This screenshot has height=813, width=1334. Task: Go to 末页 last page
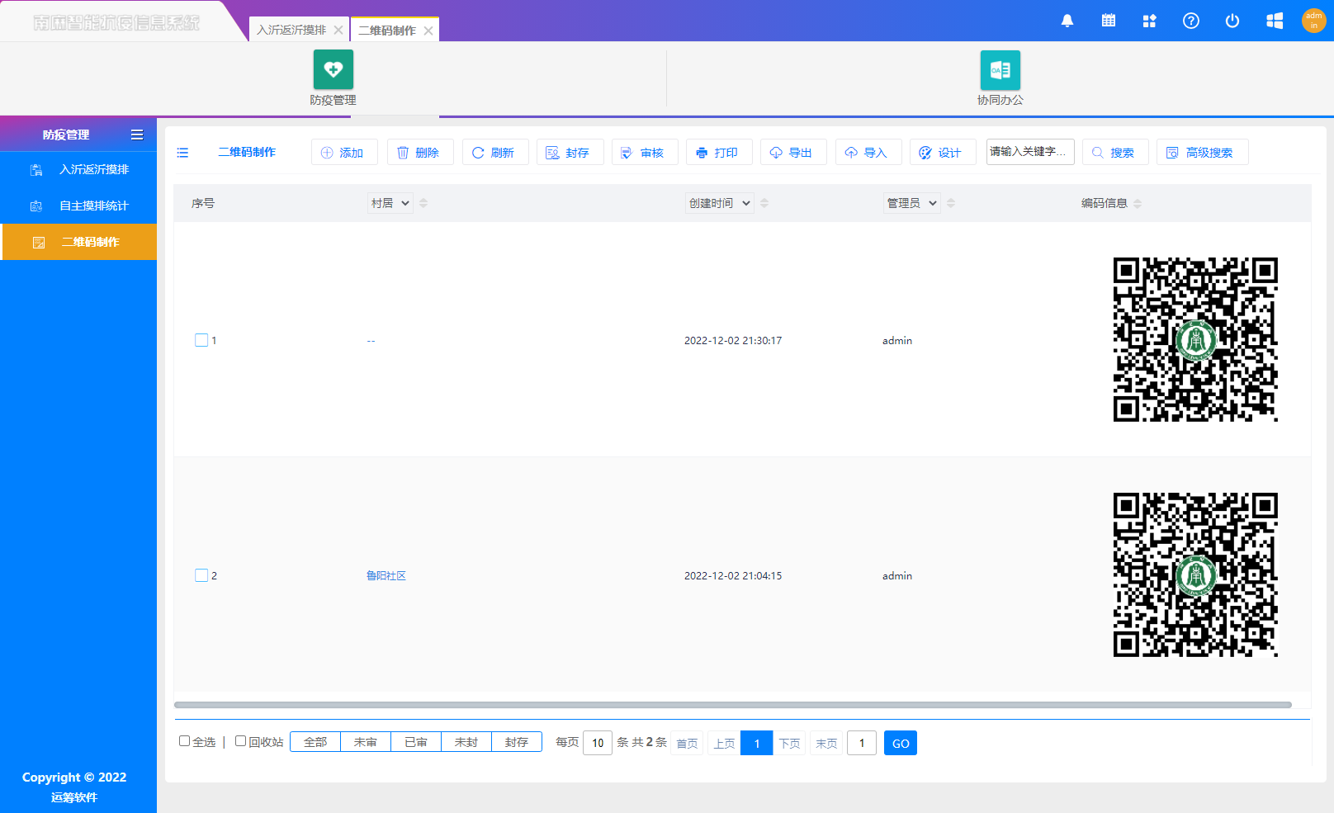(826, 743)
